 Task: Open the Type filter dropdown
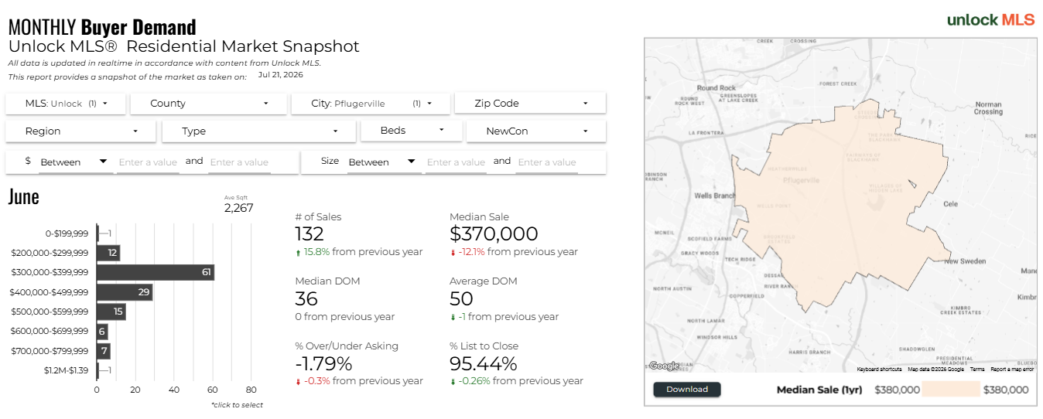click(259, 131)
